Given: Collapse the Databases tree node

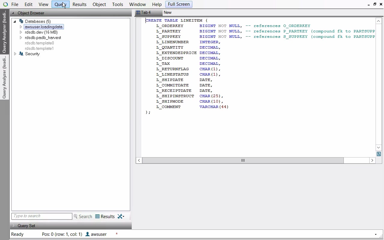Looking at the screenshot, I should coord(15,21).
